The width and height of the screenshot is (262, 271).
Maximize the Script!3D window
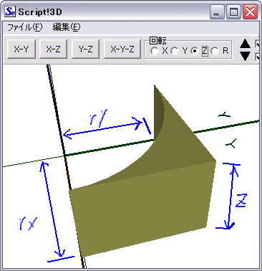point(233,12)
